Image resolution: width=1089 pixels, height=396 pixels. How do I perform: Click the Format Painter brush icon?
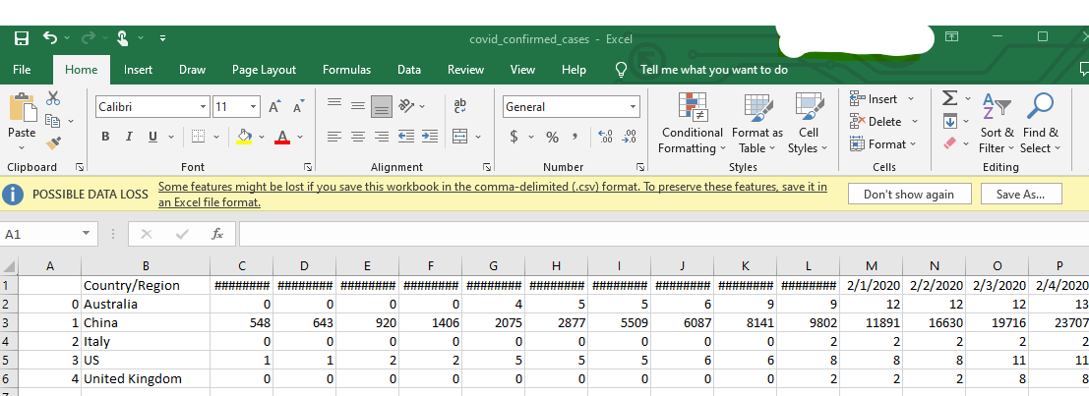coord(52,142)
